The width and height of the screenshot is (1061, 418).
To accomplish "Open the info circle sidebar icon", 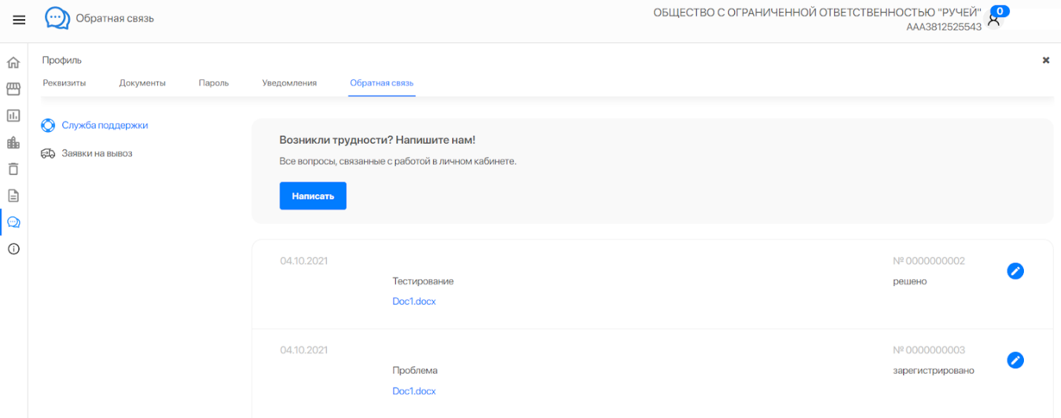I will [13, 249].
